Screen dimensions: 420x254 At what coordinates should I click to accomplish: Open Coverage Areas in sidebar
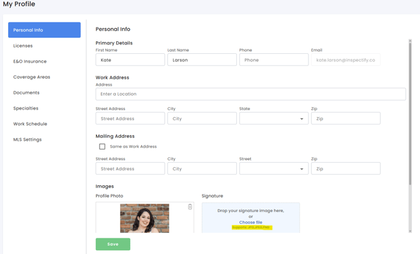[x=31, y=77]
